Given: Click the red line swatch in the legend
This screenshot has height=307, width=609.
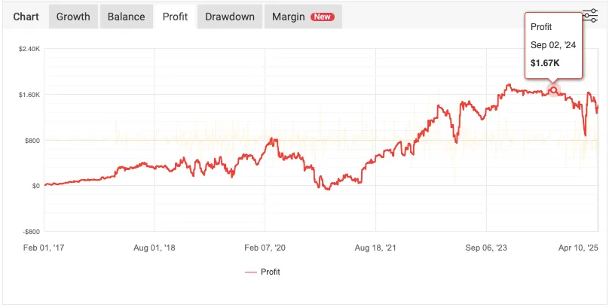Looking at the screenshot, I should click(x=251, y=272).
